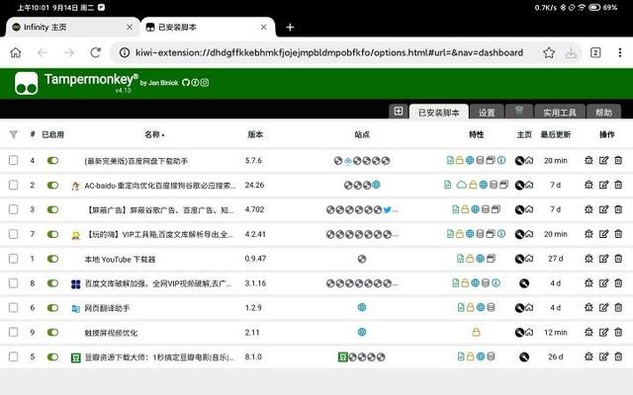Open the 实用工具 tab
The height and width of the screenshot is (395, 633).
[x=560, y=112]
